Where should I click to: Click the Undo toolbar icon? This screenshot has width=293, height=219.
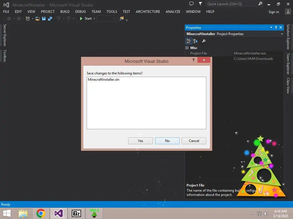coord(59,19)
